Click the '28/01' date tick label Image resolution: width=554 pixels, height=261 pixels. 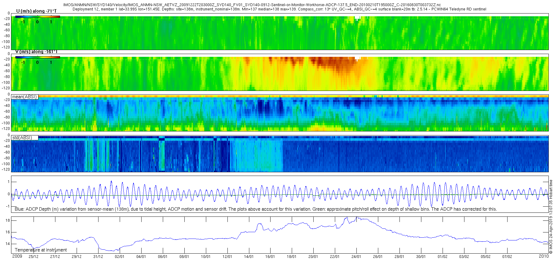(x=399, y=257)
